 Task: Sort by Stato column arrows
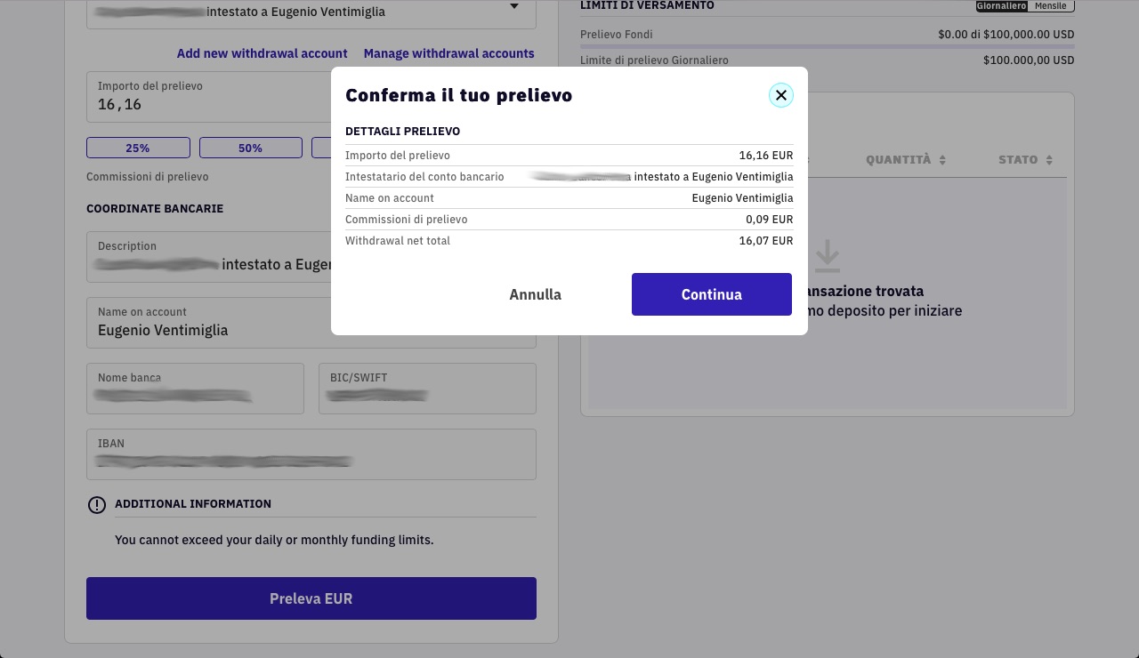pyautogui.click(x=1049, y=160)
